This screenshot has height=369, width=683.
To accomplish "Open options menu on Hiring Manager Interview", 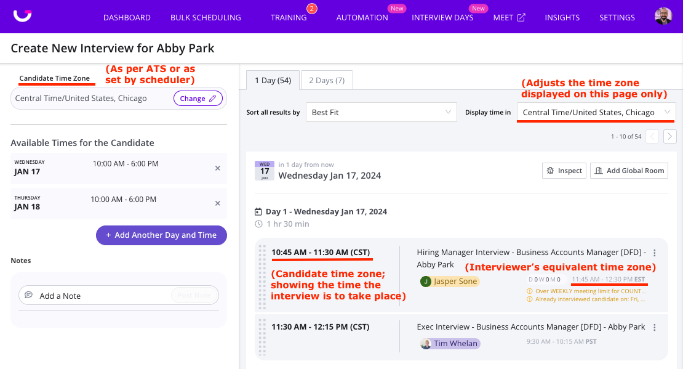I will click(654, 253).
